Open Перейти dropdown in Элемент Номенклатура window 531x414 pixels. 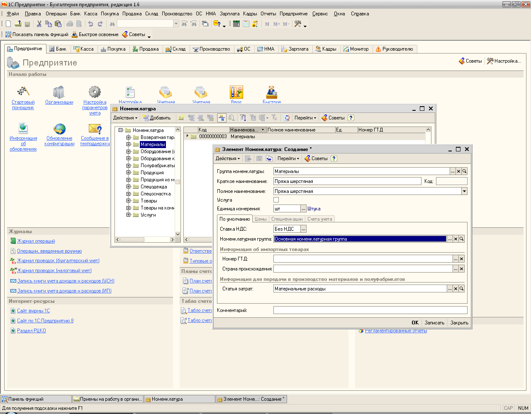288,158
